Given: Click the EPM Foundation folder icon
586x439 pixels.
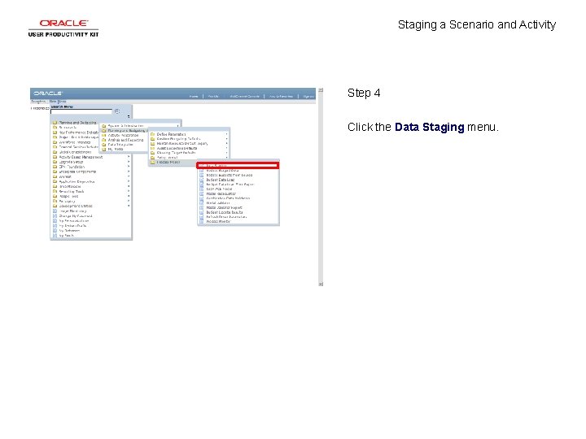Looking at the screenshot, I should pyautogui.click(x=55, y=167).
